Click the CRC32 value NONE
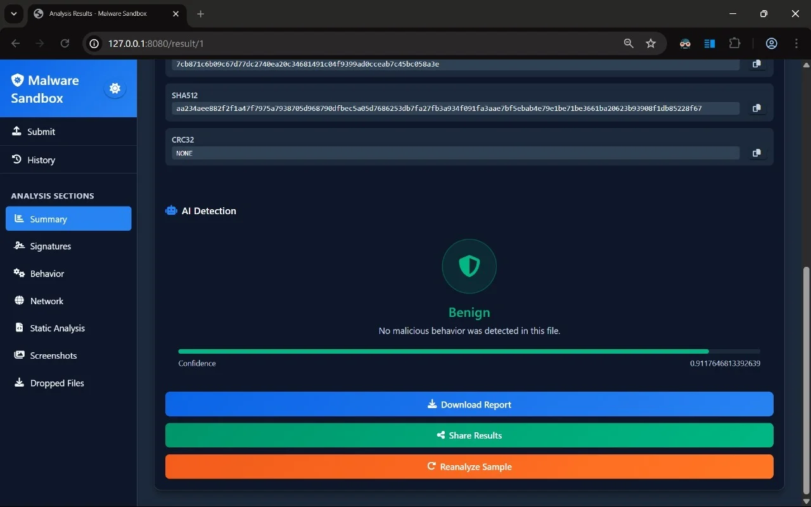This screenshot has width=811, height=507. (184, 153)
